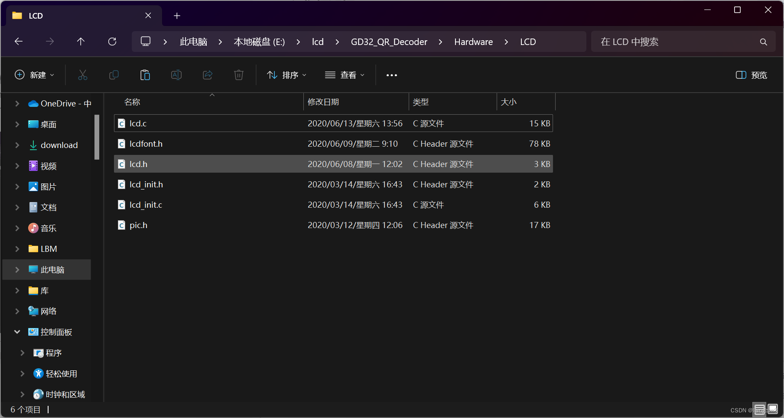Navigate to lcd breadcrumb
This screenshot has width=784, height=418.
318,42
